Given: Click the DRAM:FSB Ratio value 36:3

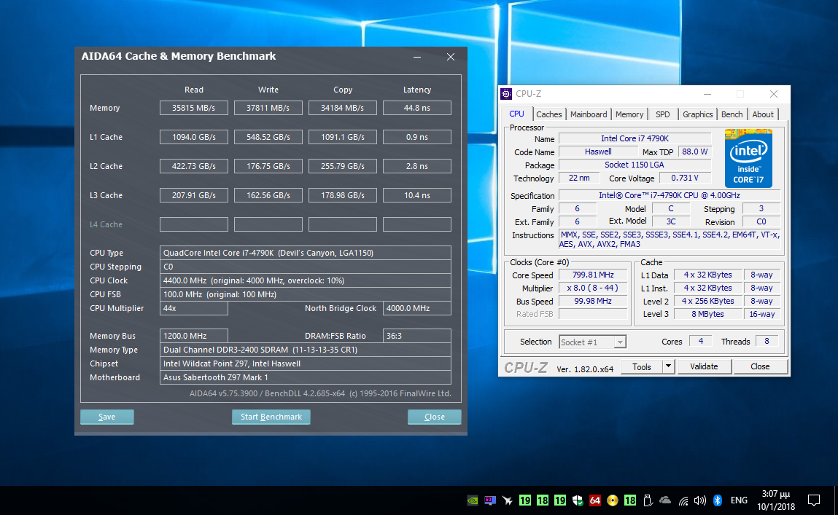Looking at the screenshot, I should click(x=417, y=336).
